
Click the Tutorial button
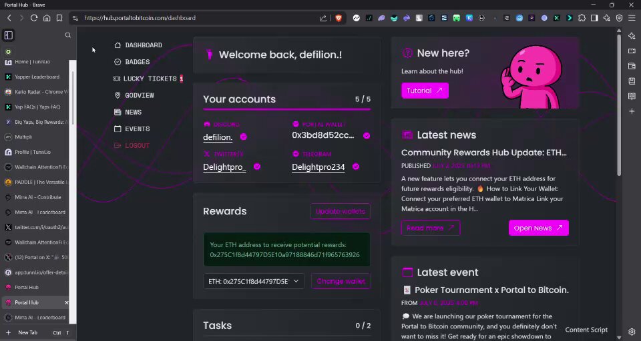(425, 91)
